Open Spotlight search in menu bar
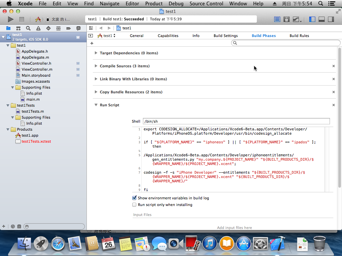 pos(321,4)
